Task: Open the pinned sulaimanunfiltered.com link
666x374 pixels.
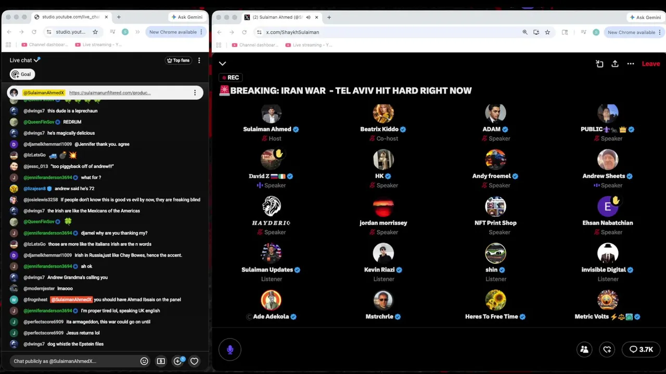Action: (110, 93)
